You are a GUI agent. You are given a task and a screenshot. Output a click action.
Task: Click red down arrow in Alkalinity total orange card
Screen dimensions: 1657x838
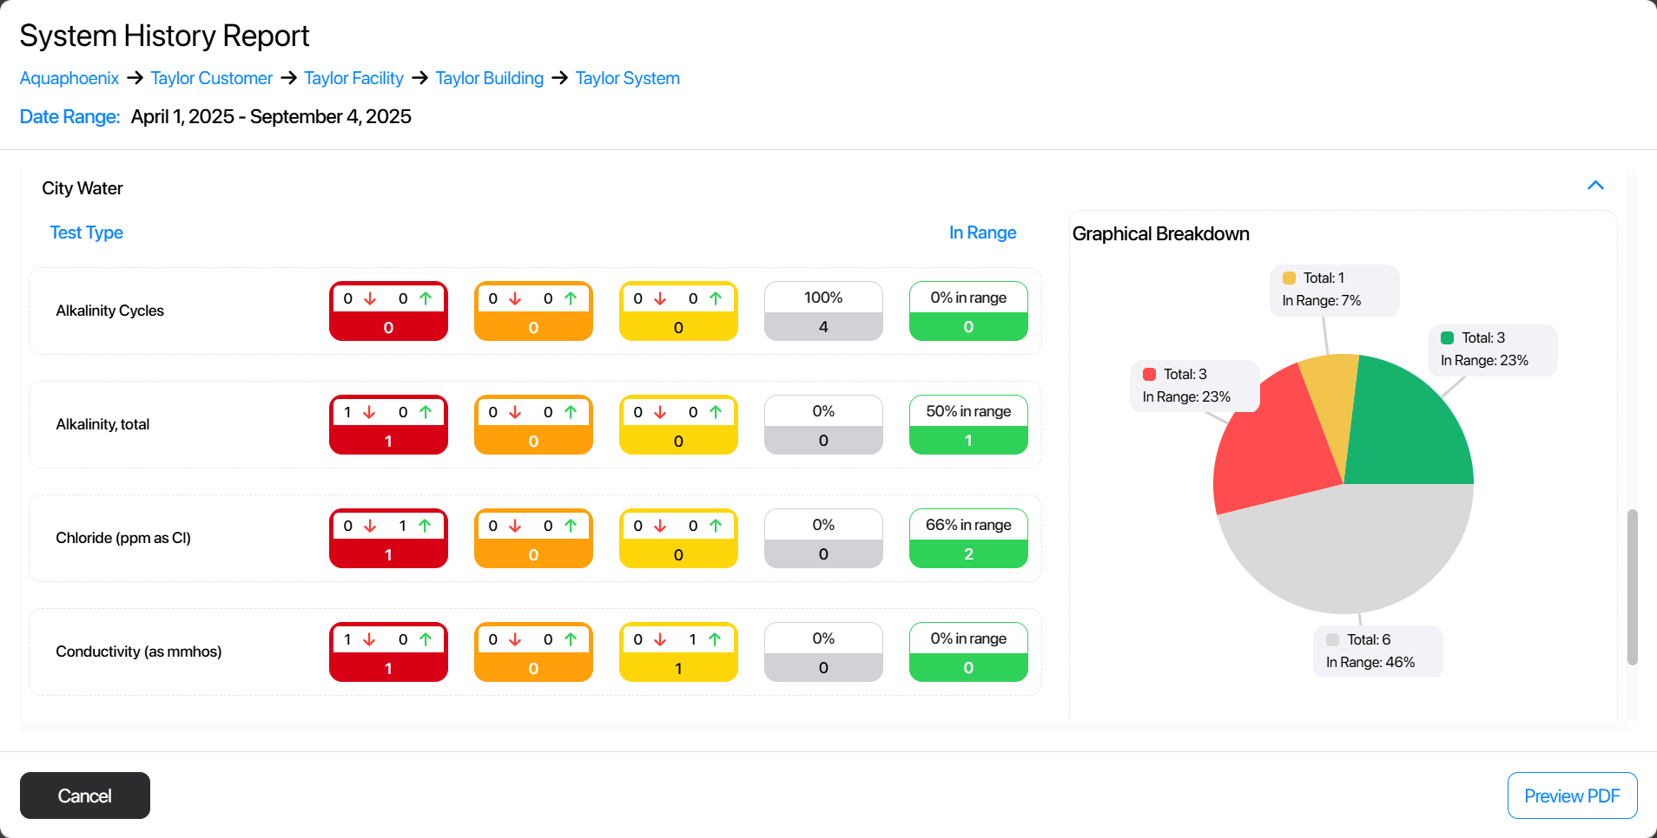tap(515, 412)
